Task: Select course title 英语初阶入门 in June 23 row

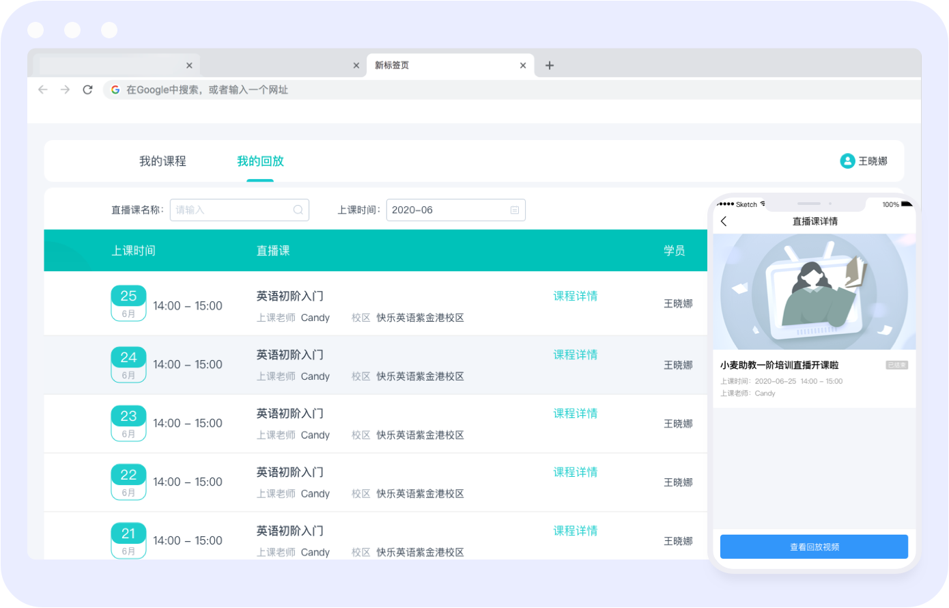Action: (x=290, y=413)
